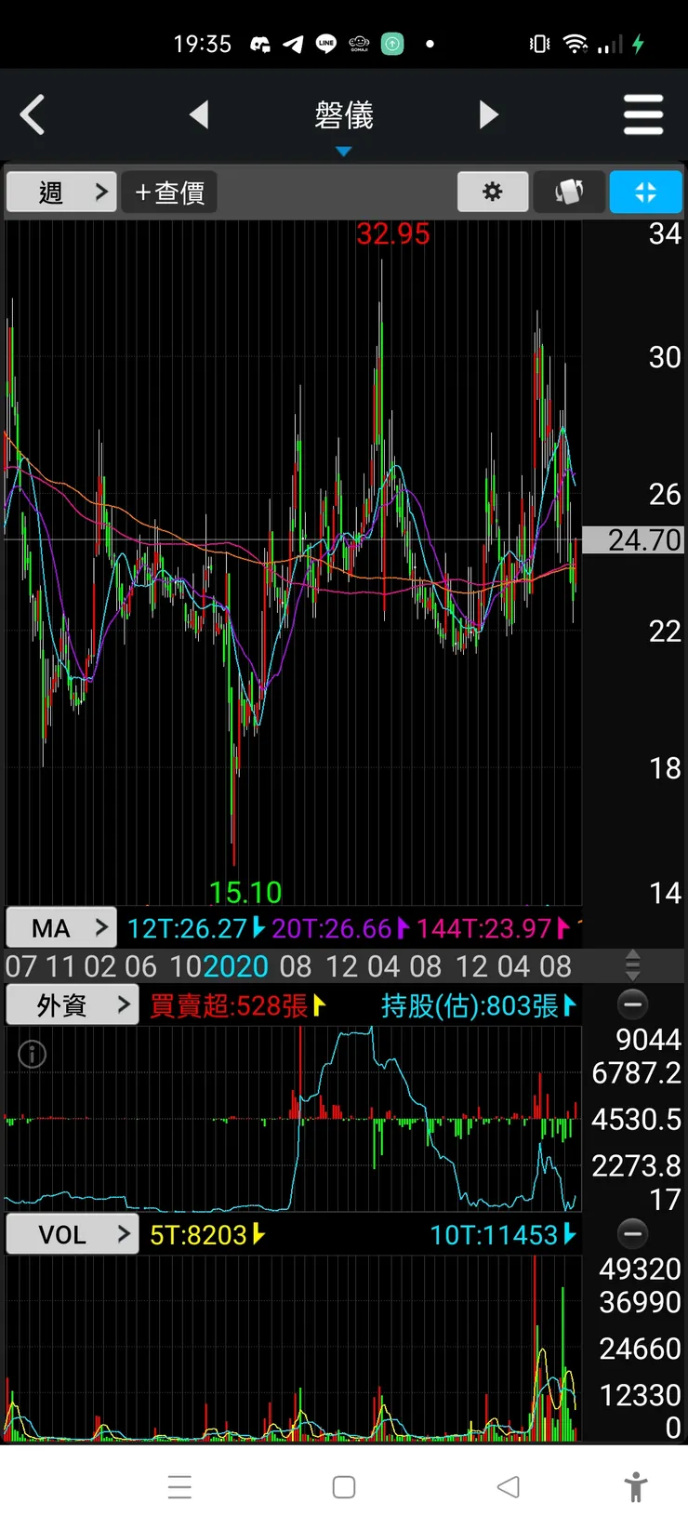Tap the 2020 year marker on time axis

point(235,966)
